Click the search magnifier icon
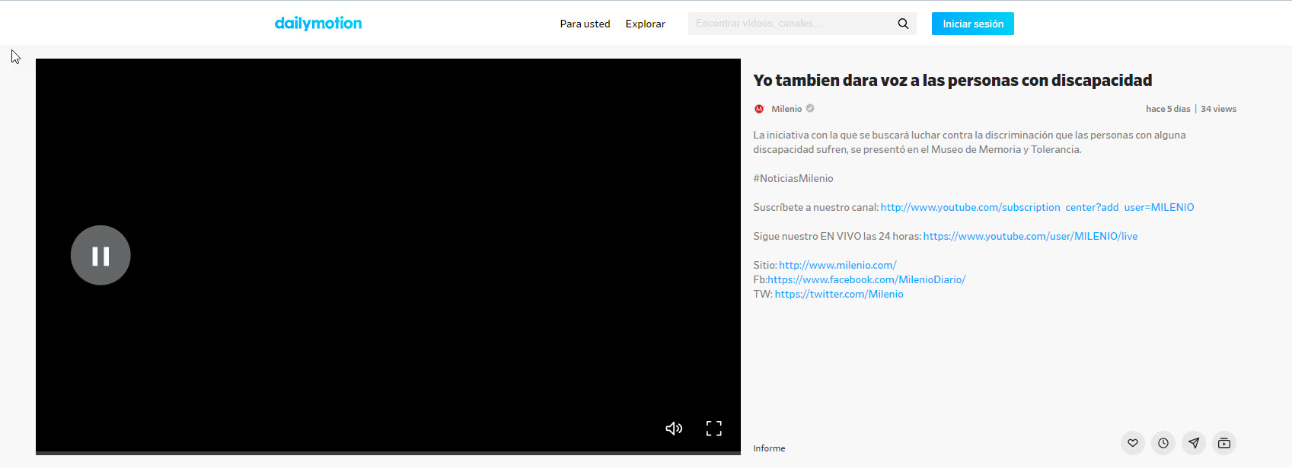The height and width of the screenshot is (475, 1292). 903,24
